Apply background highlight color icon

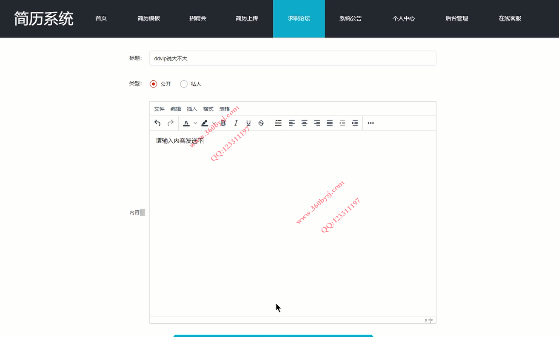[x=205, y=123]
